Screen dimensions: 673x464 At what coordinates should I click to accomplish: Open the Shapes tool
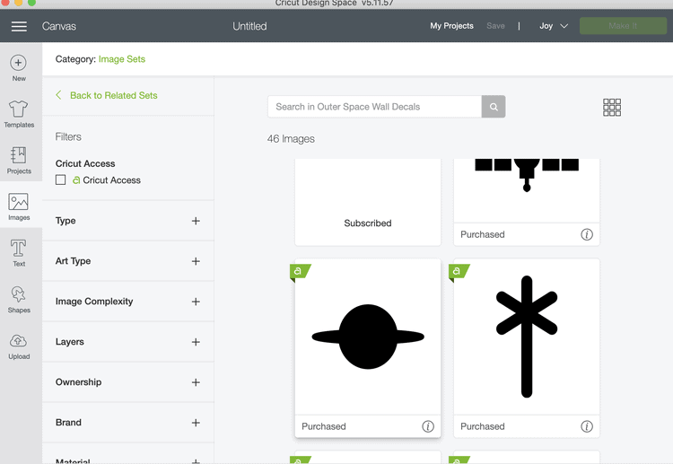tap(19, 299)
